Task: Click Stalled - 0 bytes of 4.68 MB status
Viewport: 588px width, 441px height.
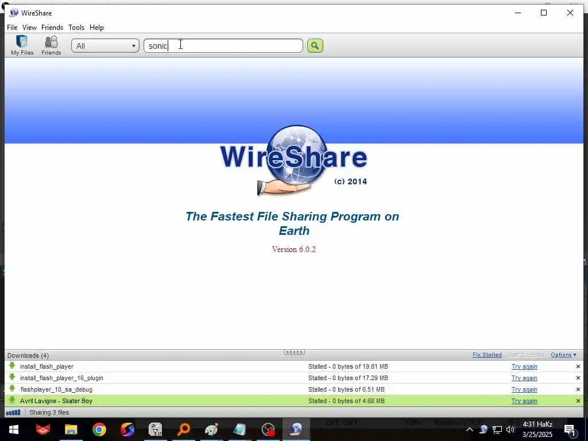Action: coord(346,401)
